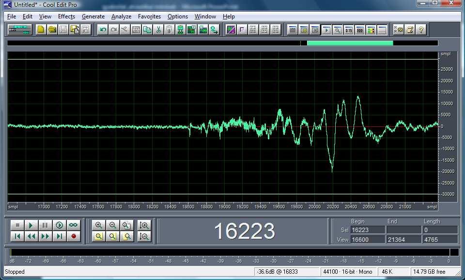Screen dimensions: 465x280
Task: Start recording with the red Record button
Action: (73, 236)
